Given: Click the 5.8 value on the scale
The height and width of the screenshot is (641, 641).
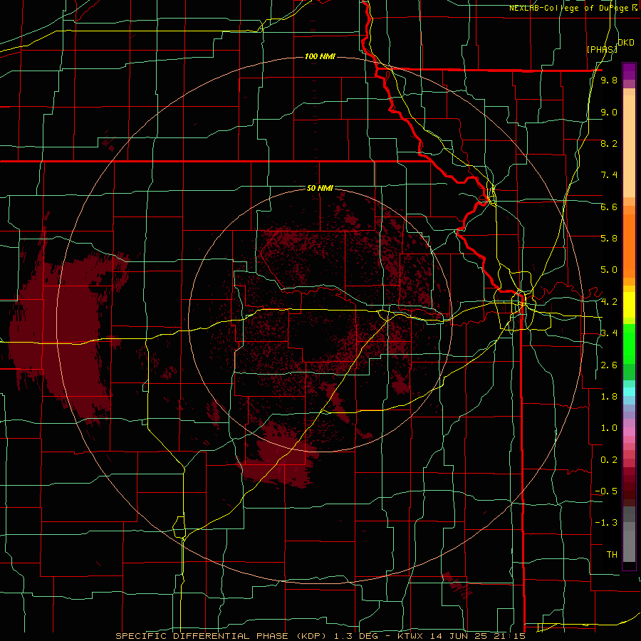Looking at the screenshot, I should pos(609,239).
